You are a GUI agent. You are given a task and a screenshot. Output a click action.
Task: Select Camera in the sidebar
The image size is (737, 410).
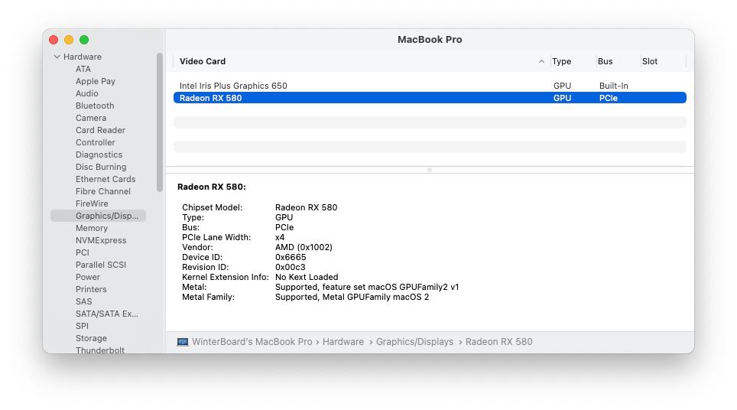91,118
